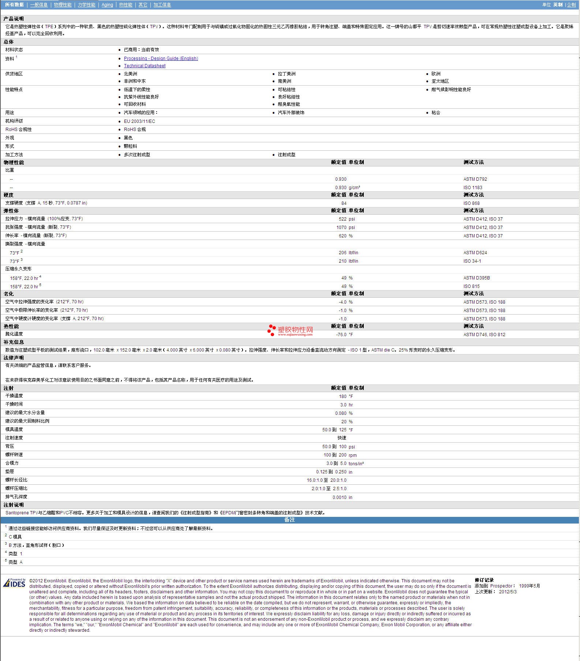Open Processing - Design Guide (English) link
Image resolution: width=580 pixels, height=661 pixels.
click(161, 59)
